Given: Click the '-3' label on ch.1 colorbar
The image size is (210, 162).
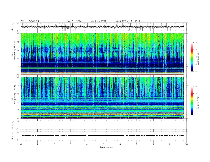Looking at the screenshot, I should pyautogui.click(x=195, y=43).
